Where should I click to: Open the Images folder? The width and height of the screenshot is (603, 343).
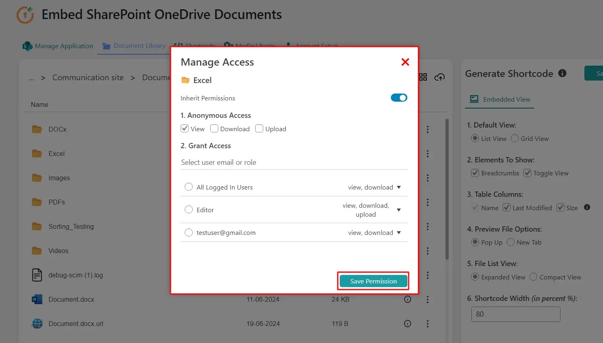(x=59, y=178)
